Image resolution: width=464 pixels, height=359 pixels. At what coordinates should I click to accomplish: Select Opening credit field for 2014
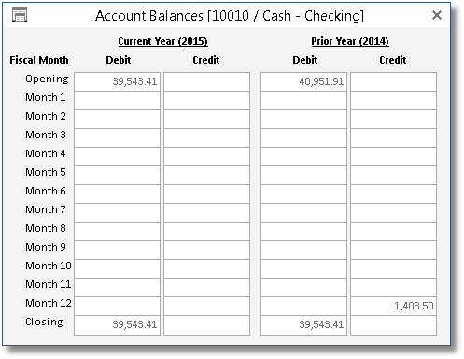[x=394, y=81]
